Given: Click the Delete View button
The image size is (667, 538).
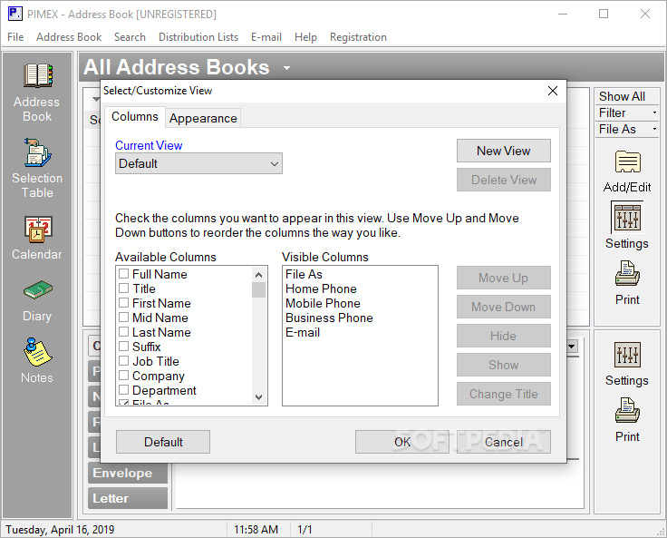Looking at the screenshot, I should tap(504, 180).
